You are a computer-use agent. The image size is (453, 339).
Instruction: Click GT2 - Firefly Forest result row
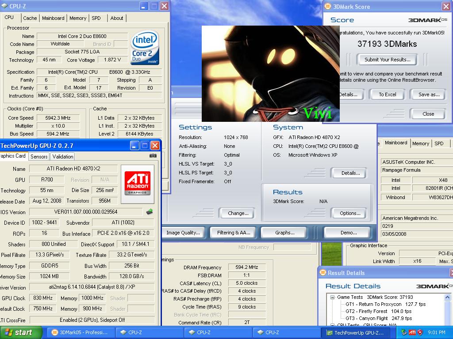point(379,311)
